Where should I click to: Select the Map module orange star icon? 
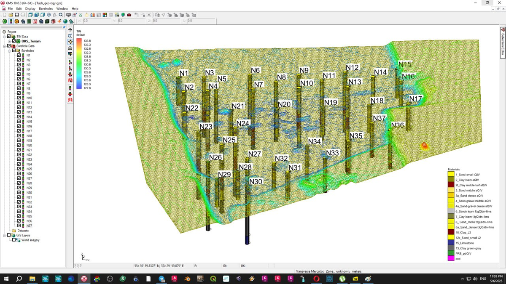tap(59, 21)
